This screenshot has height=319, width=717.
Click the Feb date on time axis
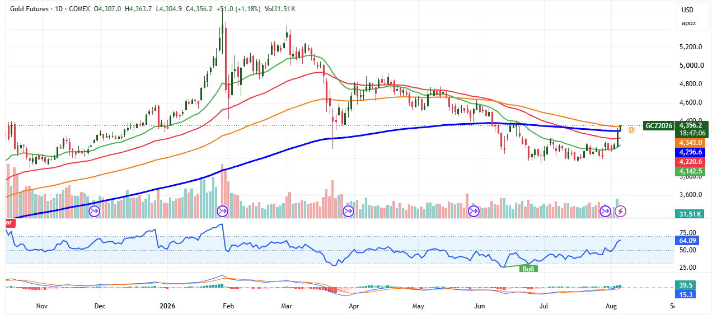tap(228, 306)
